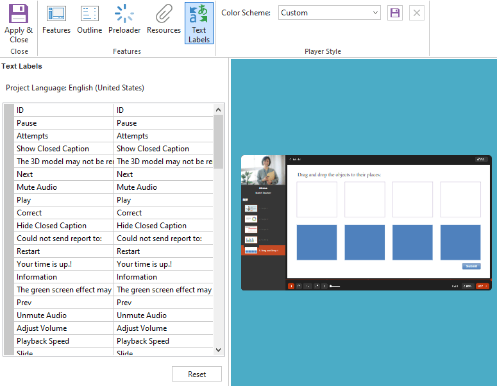This screenshot has width=497, height=386.
Task: Select the first column Pause cell
Action: pos(63,123)
